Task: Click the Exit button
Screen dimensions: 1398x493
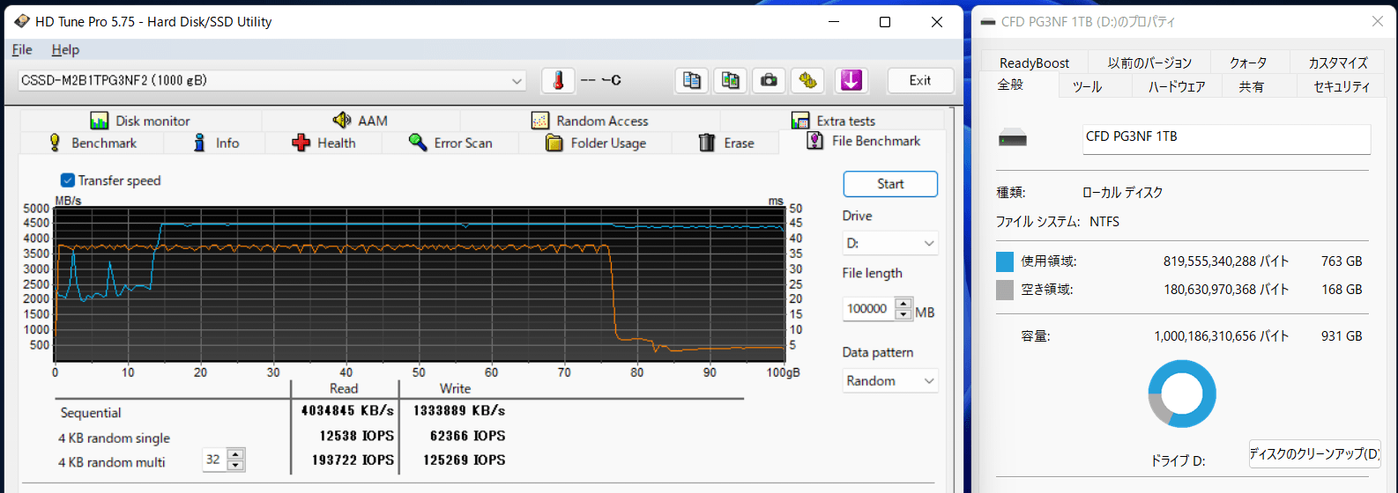Action: point(920,80)
